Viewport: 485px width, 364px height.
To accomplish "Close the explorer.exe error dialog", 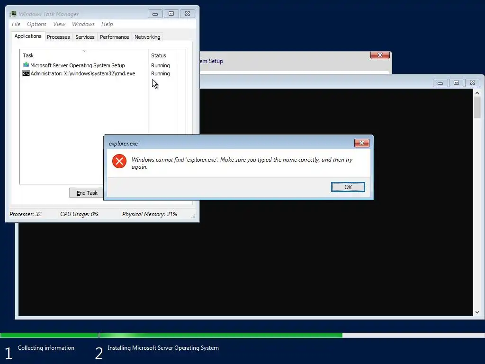I will coord(361,143).
